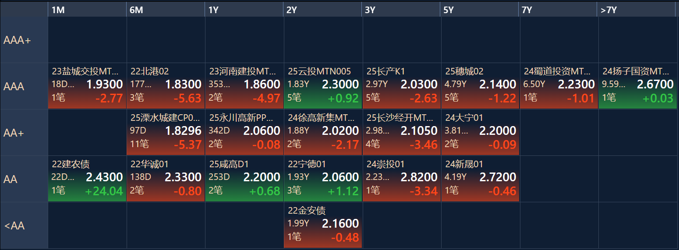Screen dimensions: 679x250
Task: Select the 22建农债 cell with +24.04 change
Action: (x=87, y=179)
